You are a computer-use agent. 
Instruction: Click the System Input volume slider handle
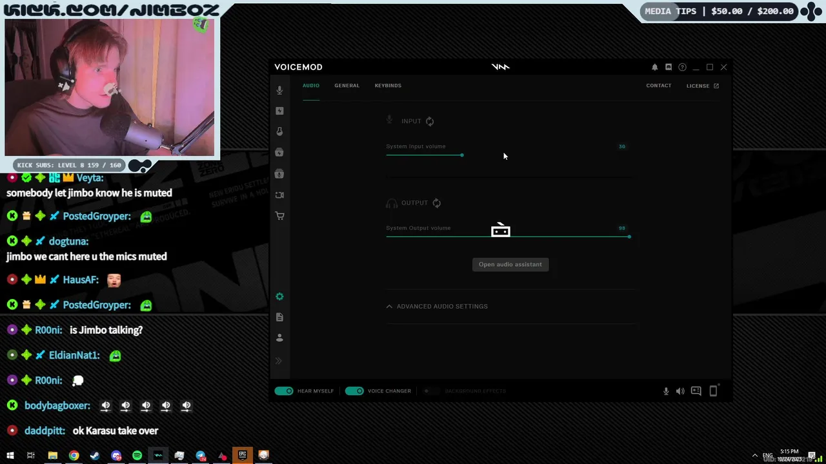(x=462, y=155)
